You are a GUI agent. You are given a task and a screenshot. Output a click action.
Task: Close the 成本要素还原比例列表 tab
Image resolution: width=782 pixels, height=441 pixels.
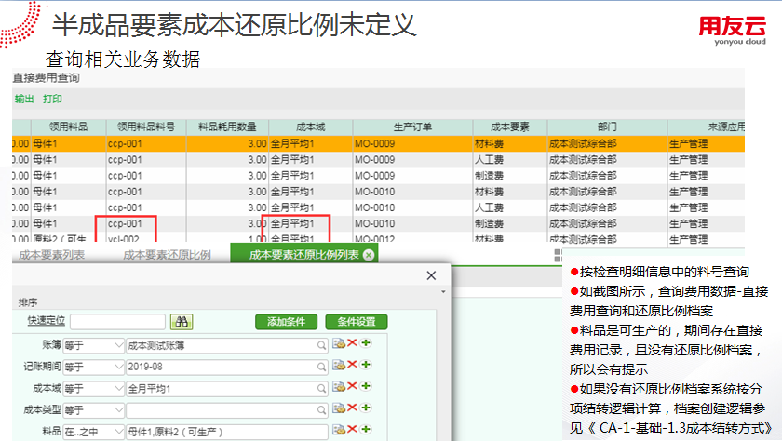coord(369,255)
